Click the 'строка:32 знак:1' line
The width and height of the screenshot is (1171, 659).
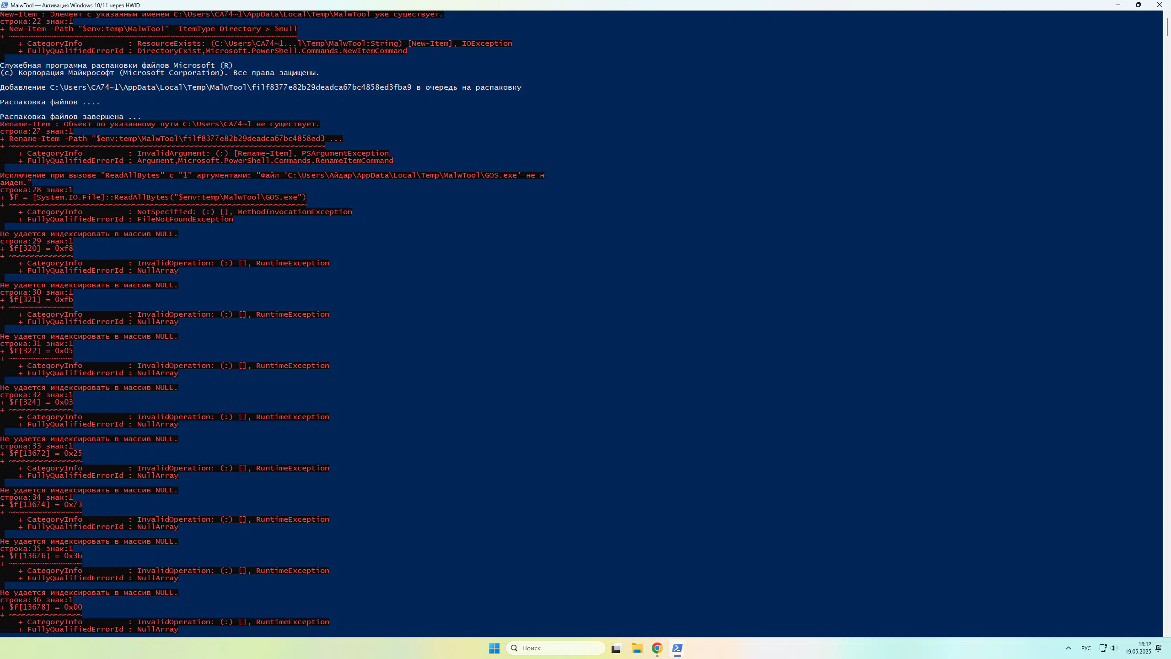[x=37, y=395]
